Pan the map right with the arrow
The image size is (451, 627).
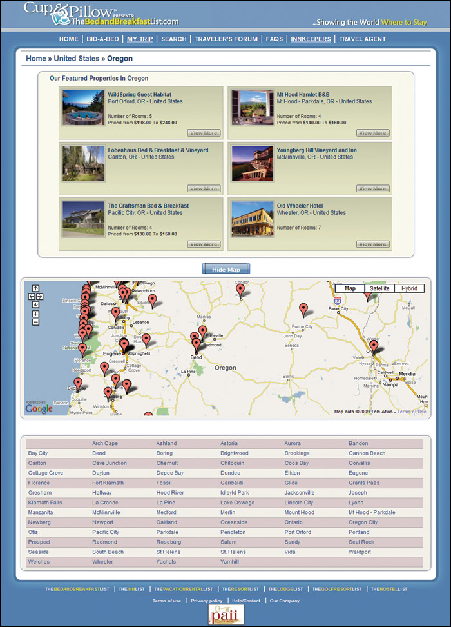click(39, 296)
